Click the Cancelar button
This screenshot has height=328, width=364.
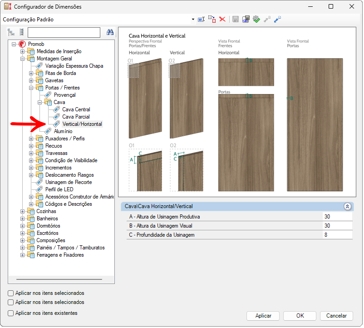tap(336, 316)
